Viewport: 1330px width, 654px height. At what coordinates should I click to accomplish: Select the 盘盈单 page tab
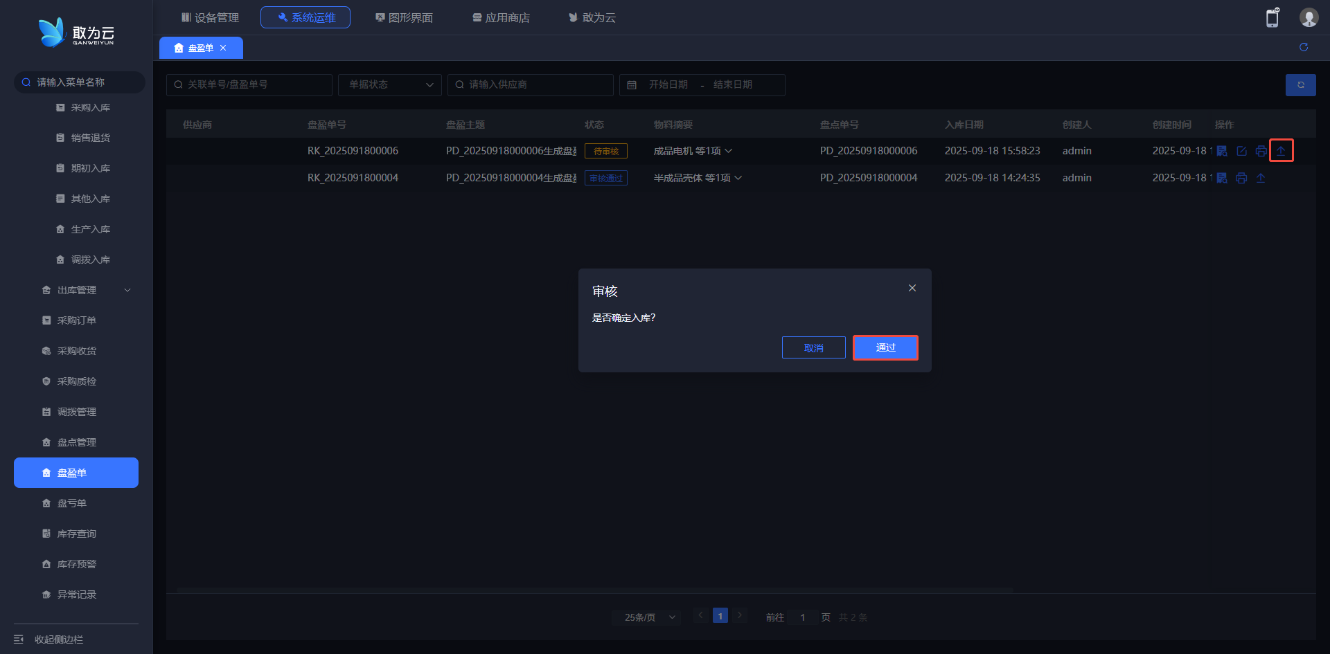[x=201, y=48]
